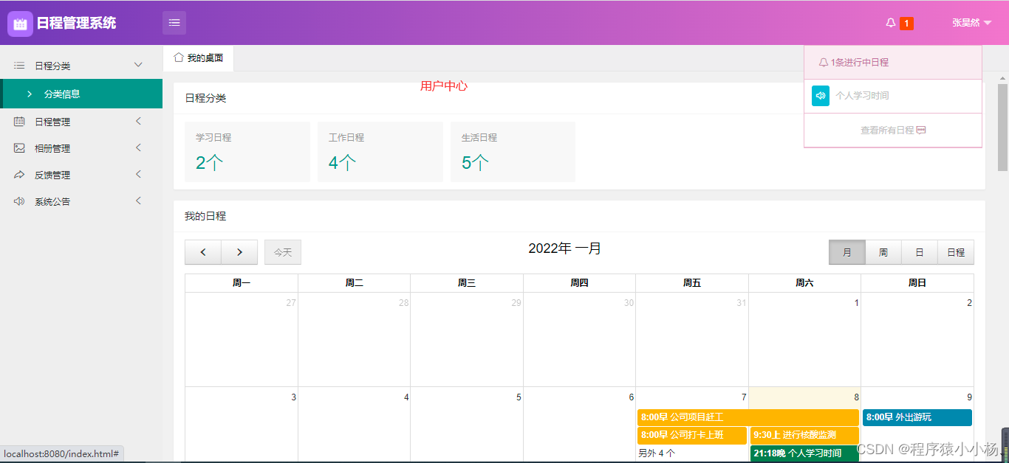This screenshot has width=1009, height=463.
Task: Switch calendar to 日程 list view
Action: (x=956, y=252)
